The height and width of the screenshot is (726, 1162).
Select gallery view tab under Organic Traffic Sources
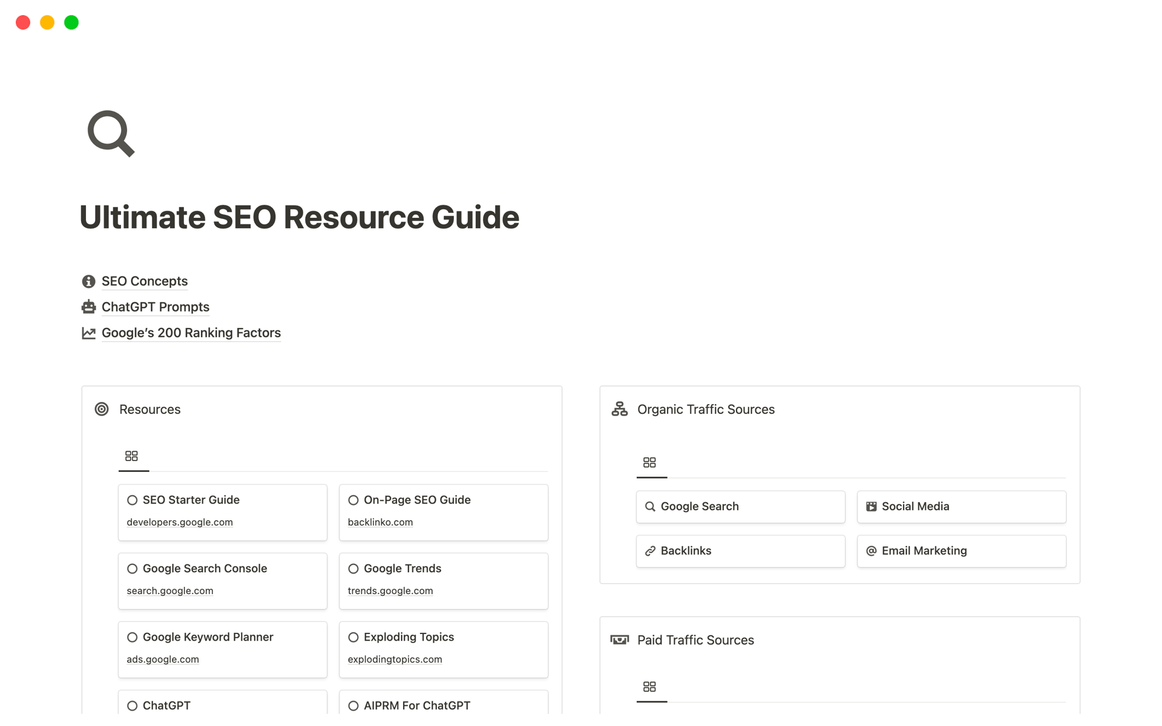pyautogui.click(x=649, y=463)
